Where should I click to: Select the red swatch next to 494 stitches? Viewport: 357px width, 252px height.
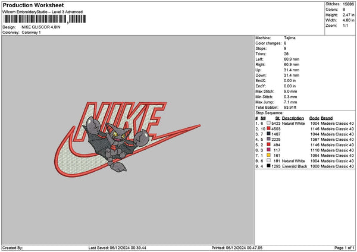coord(269,144)
